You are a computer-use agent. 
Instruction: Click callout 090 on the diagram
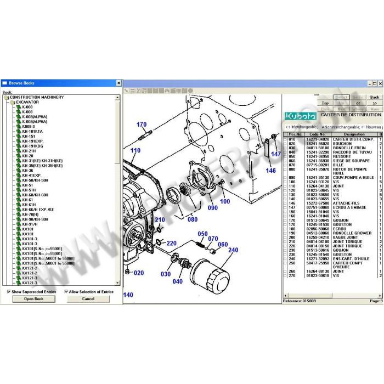click(x=213, y=208)
